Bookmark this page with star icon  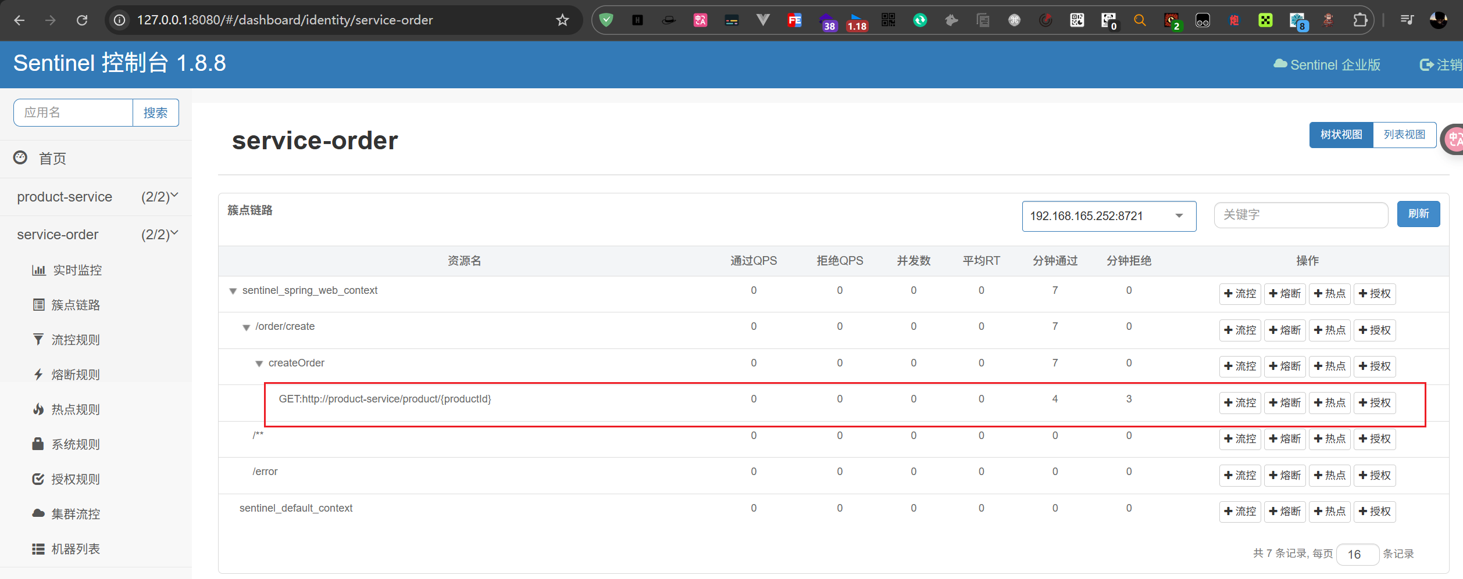tap(562, 20)
